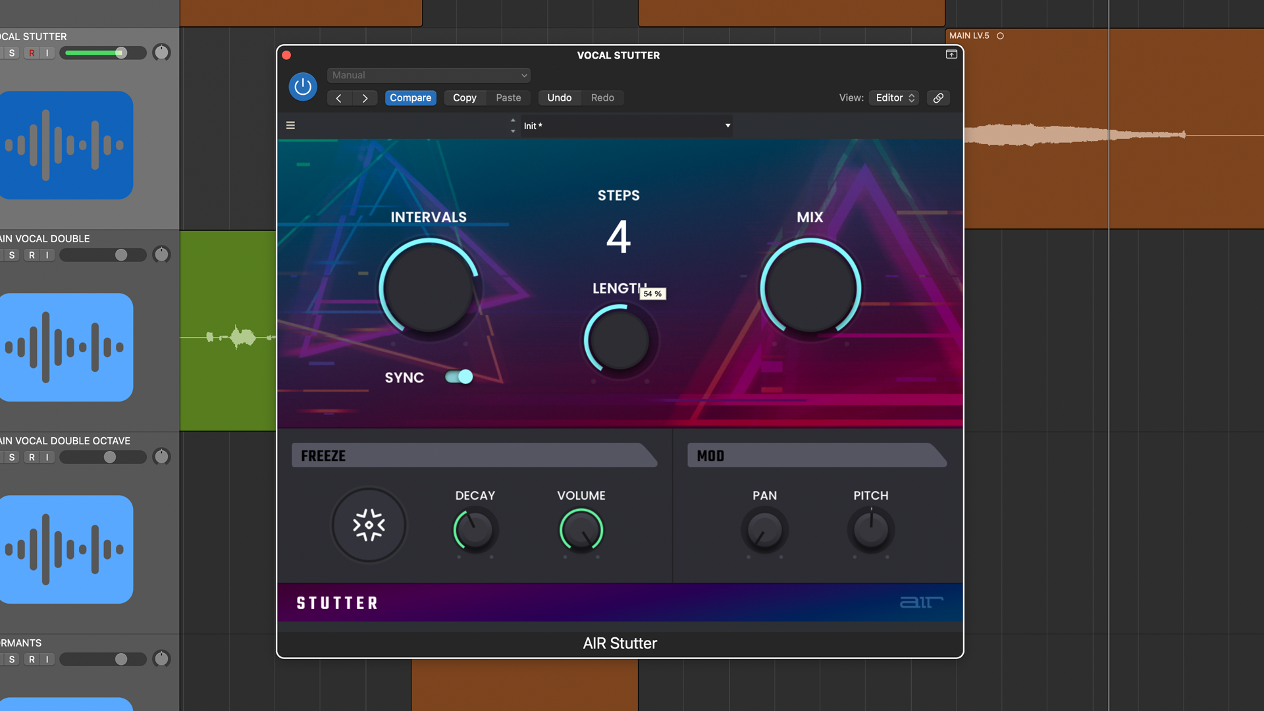The height and width of the screenshot is (711, 1264).
Task: Enable input monitoring on Vocal Stutter track
Action: [x=47, y=53]
